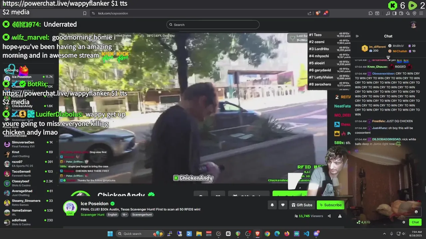
Task: Open Firefox from taskbar
Action: pyautogui.click(x=287, y=234)
